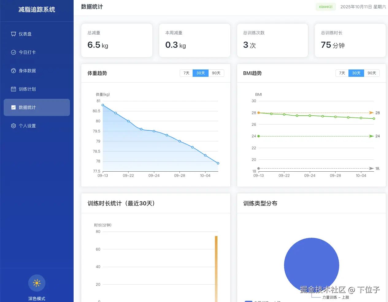Open 个人设置 with the gear icon
Screen dimensions: 388x302
[x=13, y=125]
